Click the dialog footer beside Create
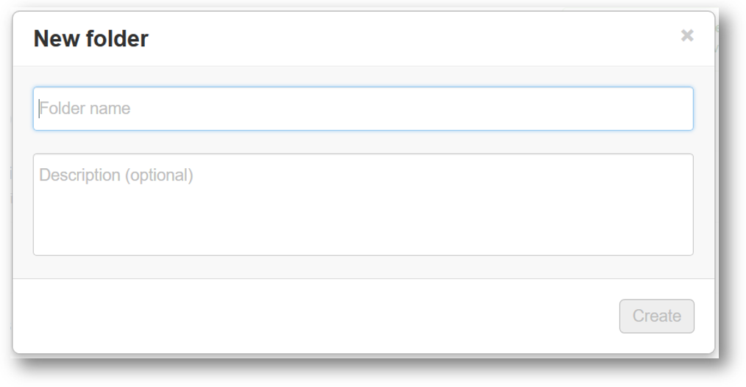The height and width of the screenshot is (387, 746). [x=314, y=317]
